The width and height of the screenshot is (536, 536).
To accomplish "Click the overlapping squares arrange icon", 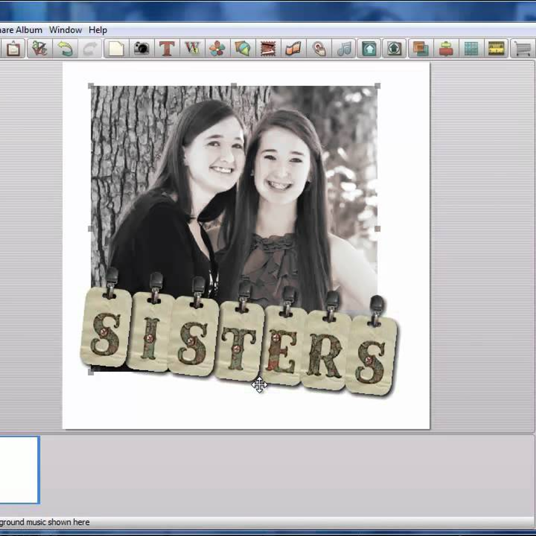I will click(x=420, y=49).
